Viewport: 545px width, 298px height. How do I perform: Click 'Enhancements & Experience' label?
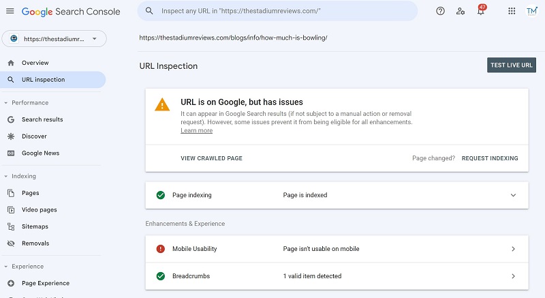coord(185,224)
